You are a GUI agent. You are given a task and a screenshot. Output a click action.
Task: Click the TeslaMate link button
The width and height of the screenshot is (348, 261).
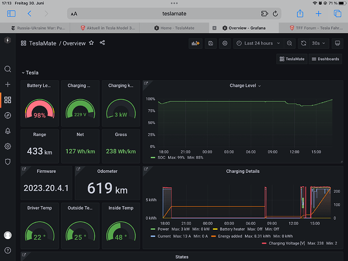point(292,59)
